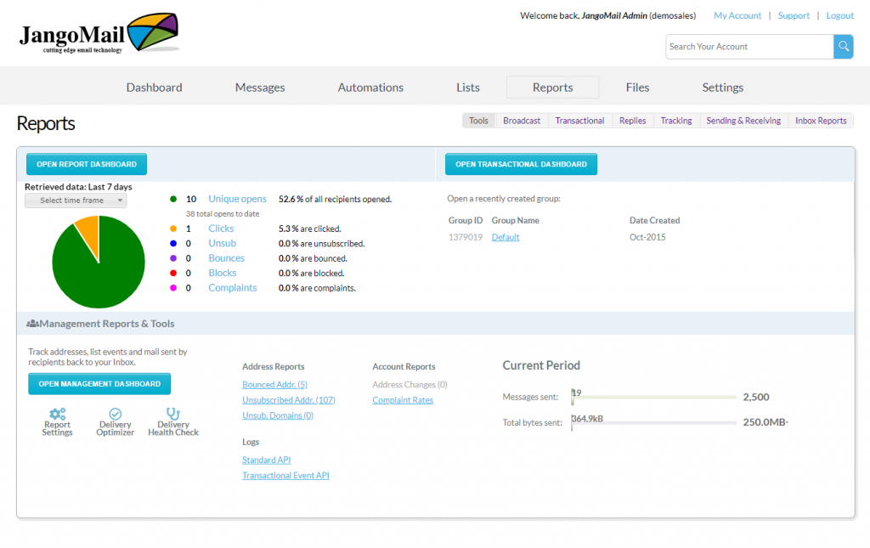Click the Oct-2015 date created value

click(647, 237)
